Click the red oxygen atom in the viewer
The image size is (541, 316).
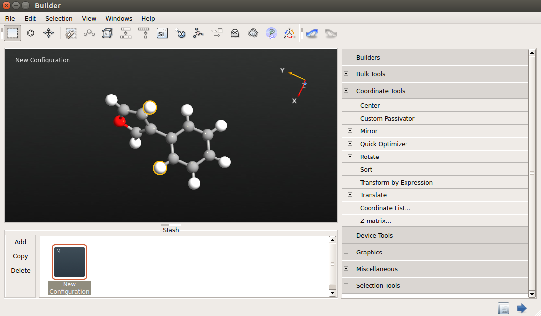pyautogui.click(x=120, y=121)
